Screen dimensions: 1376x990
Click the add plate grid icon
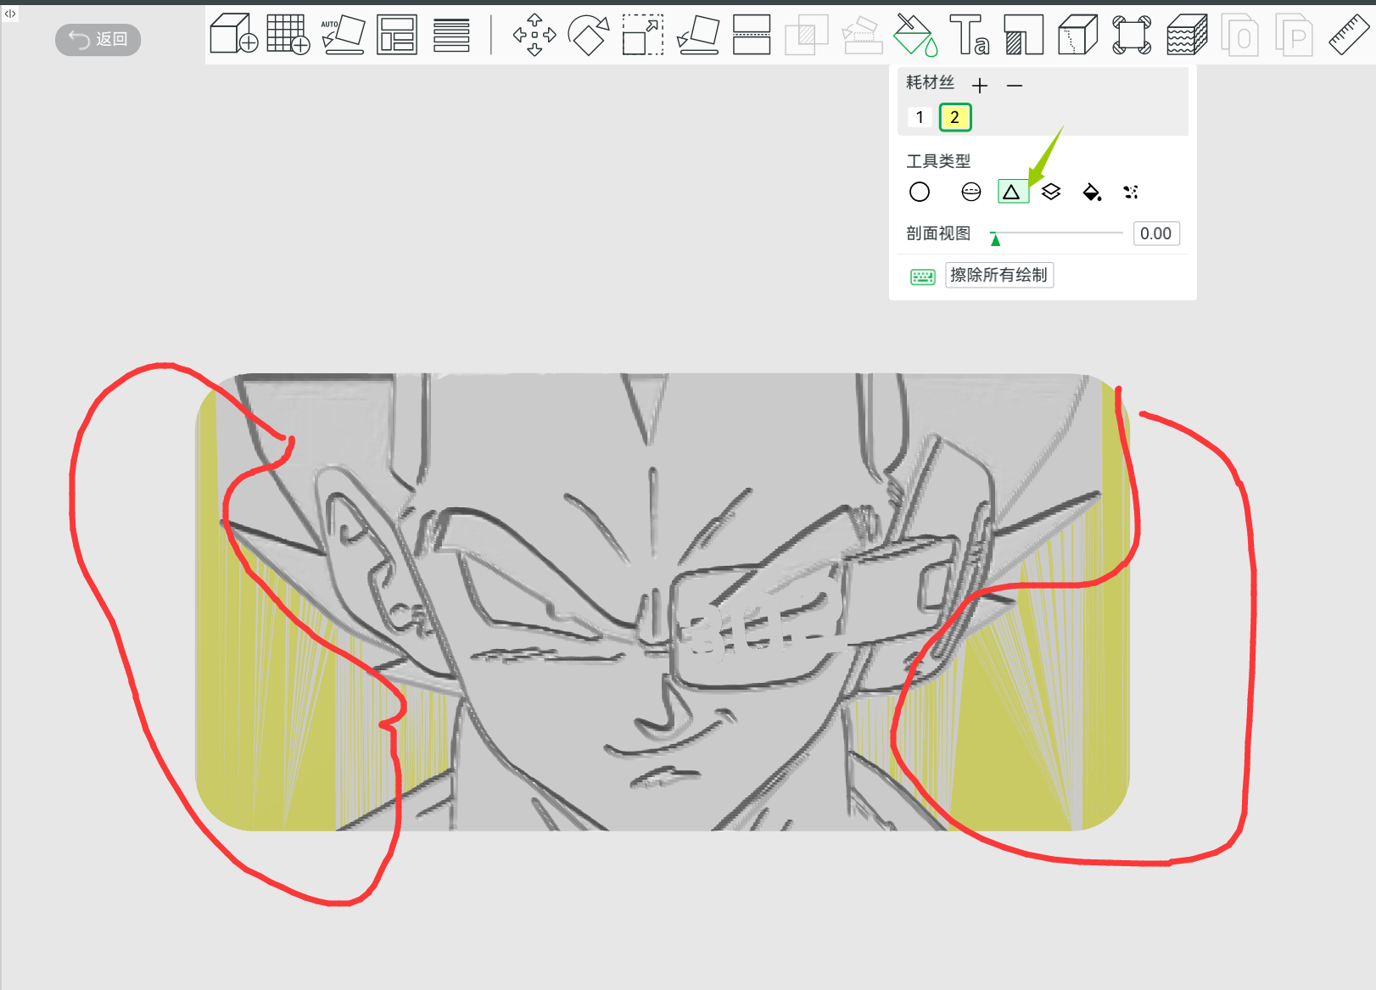point(288,35)
